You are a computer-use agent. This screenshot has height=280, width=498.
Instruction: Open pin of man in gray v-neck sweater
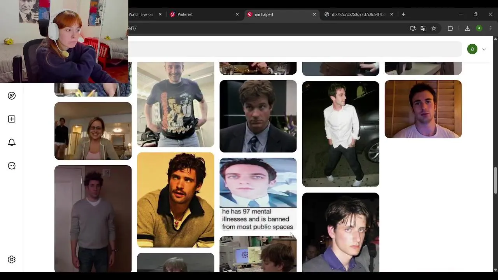click(x=93, y=219)
